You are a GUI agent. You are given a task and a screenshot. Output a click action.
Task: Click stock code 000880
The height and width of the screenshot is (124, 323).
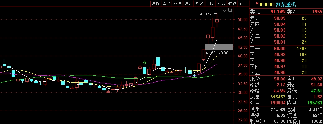267,4
